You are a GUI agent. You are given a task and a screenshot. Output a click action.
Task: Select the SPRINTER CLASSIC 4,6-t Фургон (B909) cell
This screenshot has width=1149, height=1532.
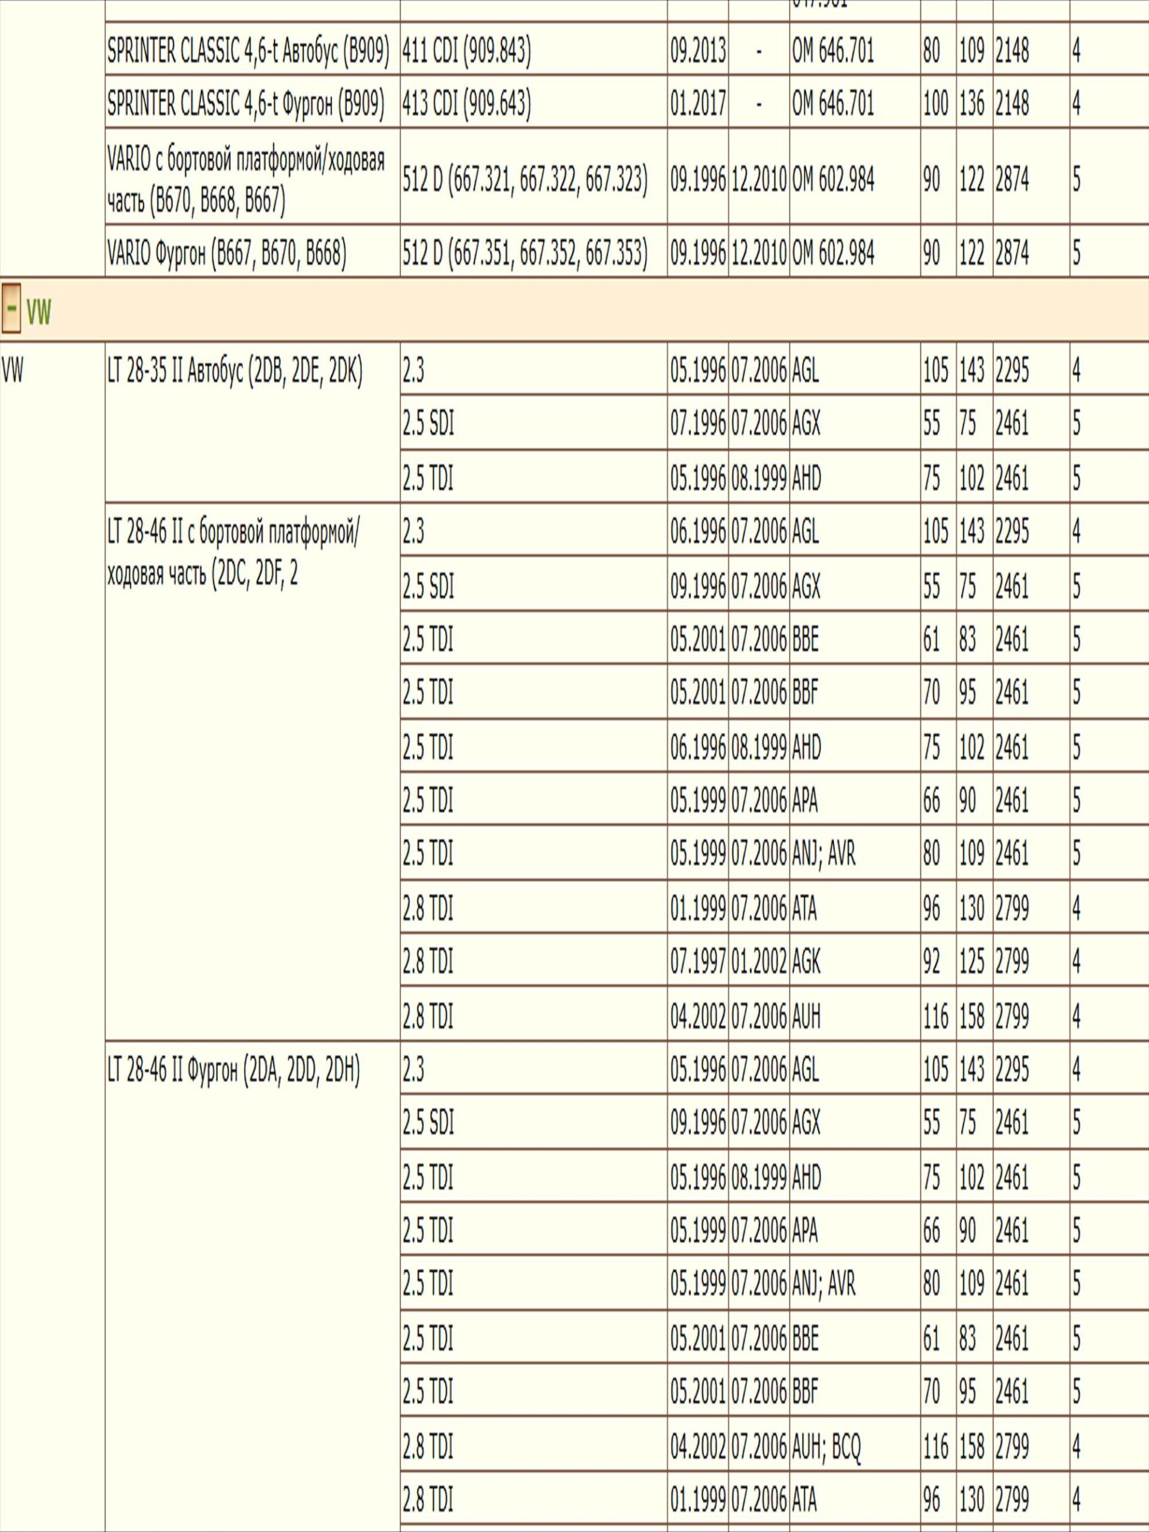(x=245, y=103)
